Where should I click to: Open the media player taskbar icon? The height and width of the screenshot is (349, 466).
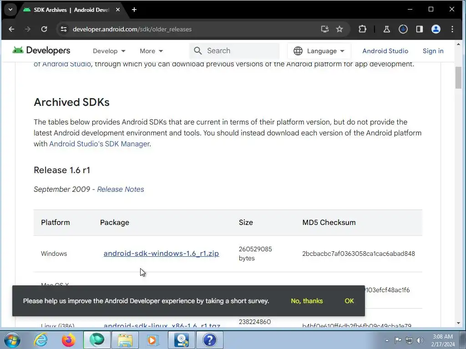153,340
